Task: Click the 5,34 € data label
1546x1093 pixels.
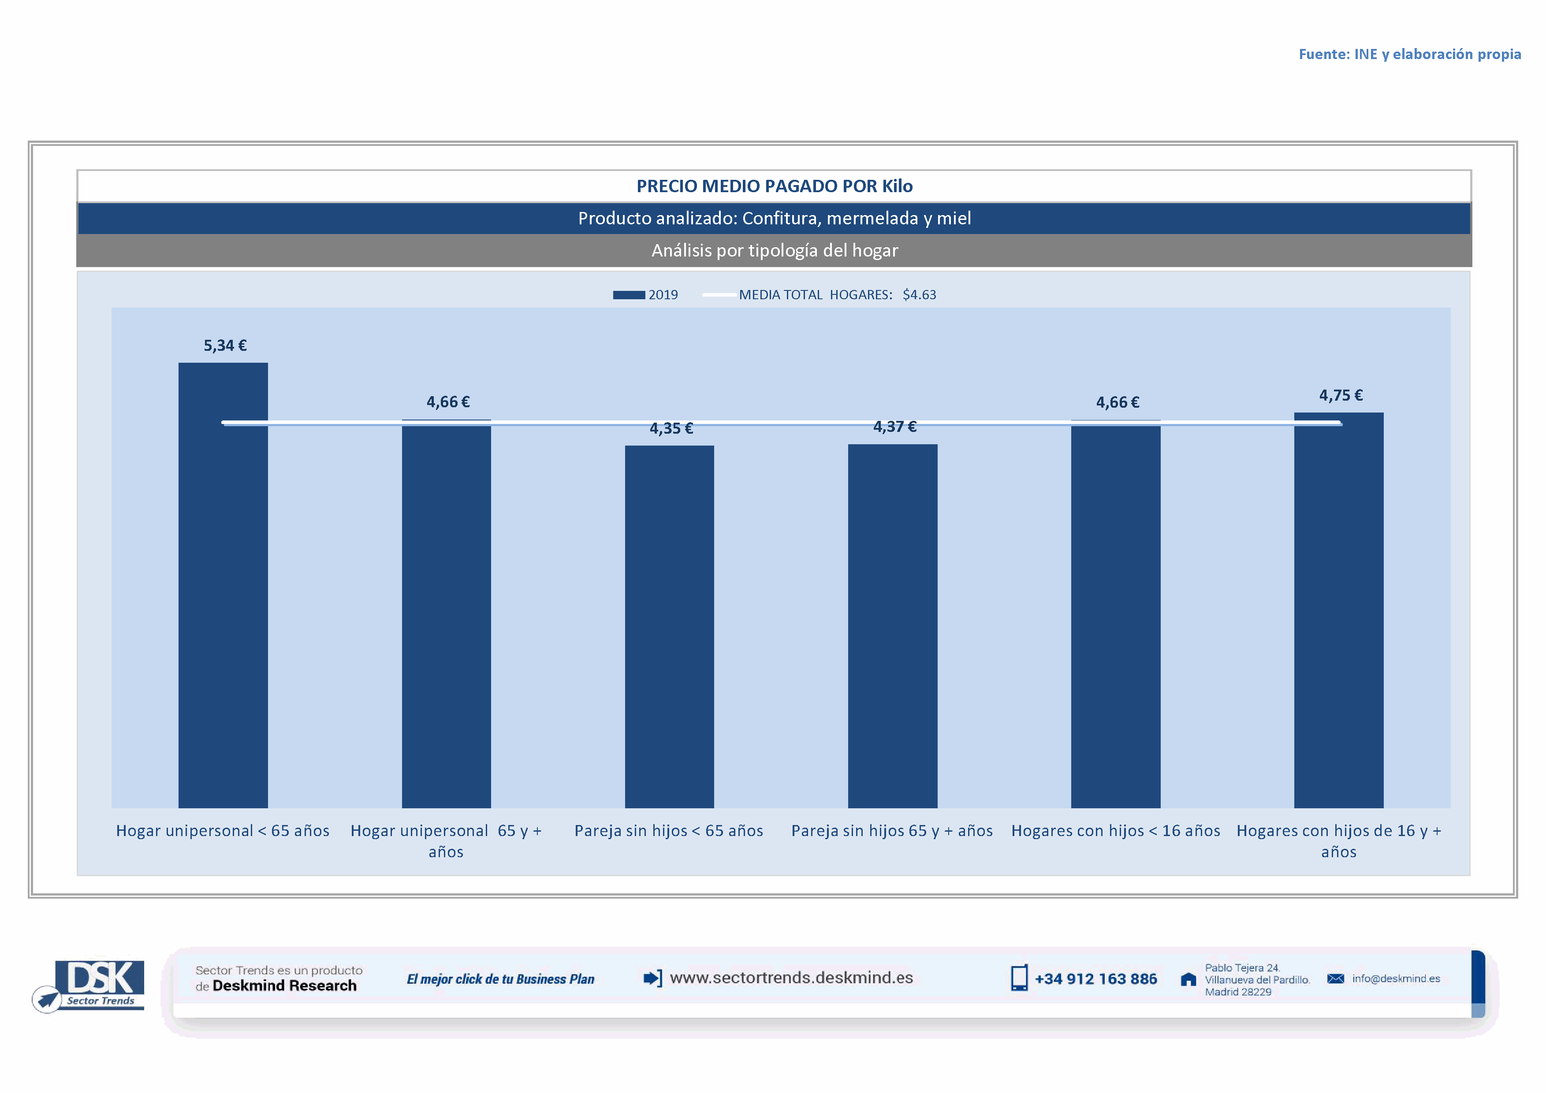Action: (225, 346)
